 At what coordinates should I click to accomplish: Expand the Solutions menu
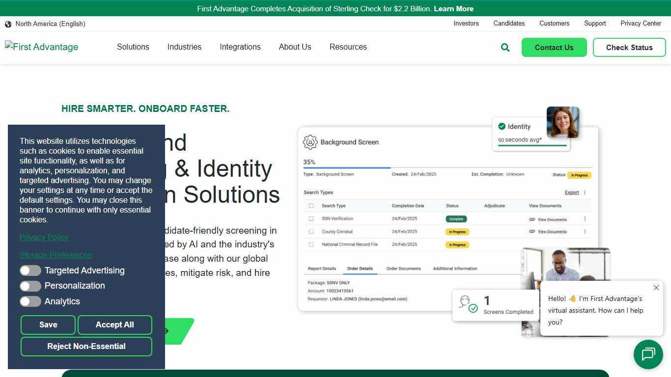(133, 47)
